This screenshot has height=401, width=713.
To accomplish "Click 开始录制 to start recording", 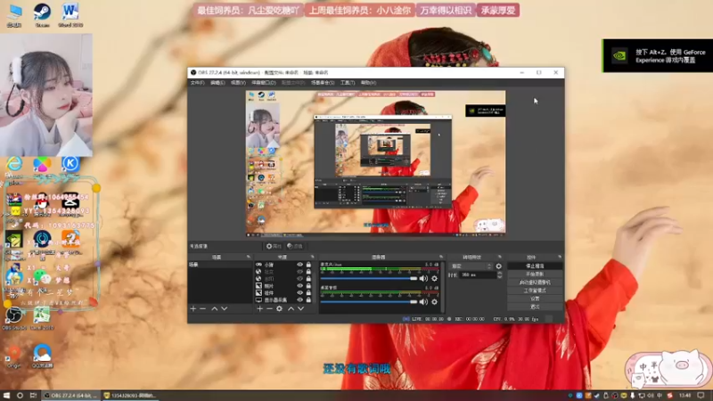I will click(x=535, y=274).
